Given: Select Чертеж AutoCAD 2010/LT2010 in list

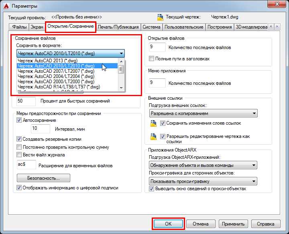Looking at the screenshot, I should 67,66.
